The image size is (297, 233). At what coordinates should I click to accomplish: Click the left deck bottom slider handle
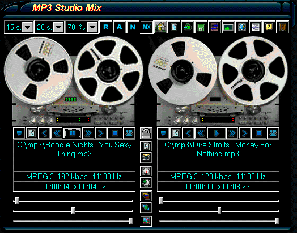(131, 221)
